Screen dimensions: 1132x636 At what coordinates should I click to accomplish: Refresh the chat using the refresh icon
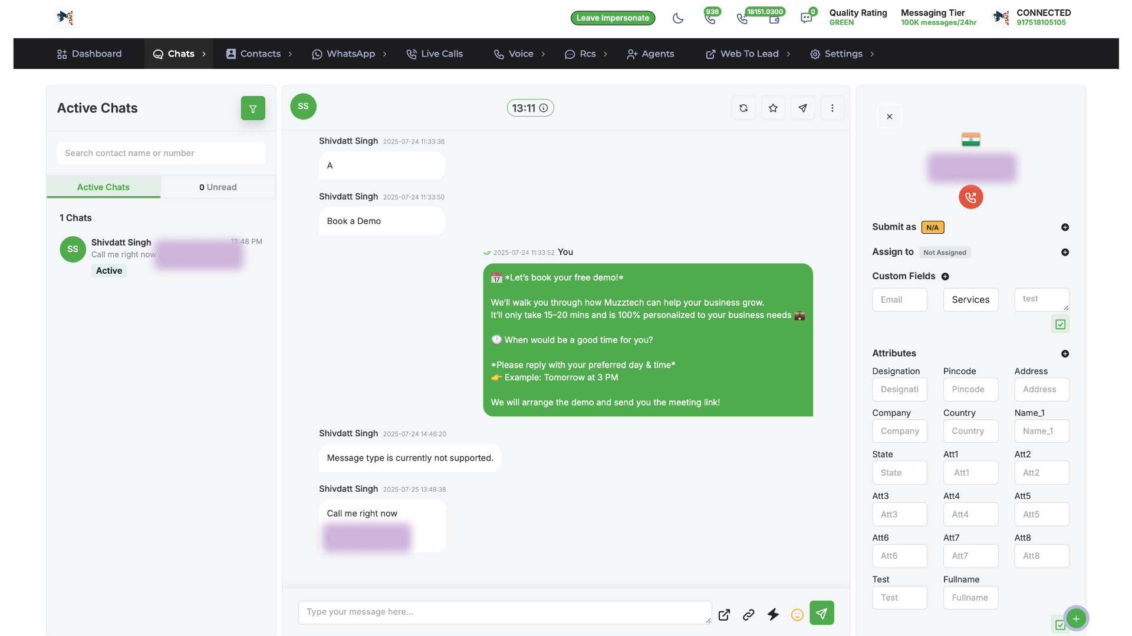coord(743,108)
